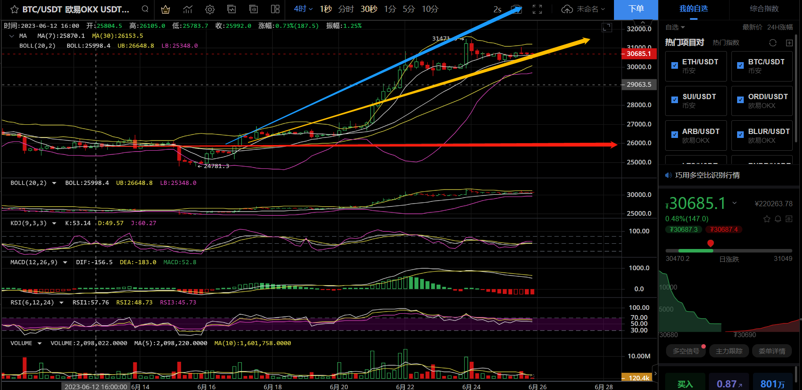Screen dimensions: 802x390
Task: Click the blue 下单 order button
Action: click(636, 9)
